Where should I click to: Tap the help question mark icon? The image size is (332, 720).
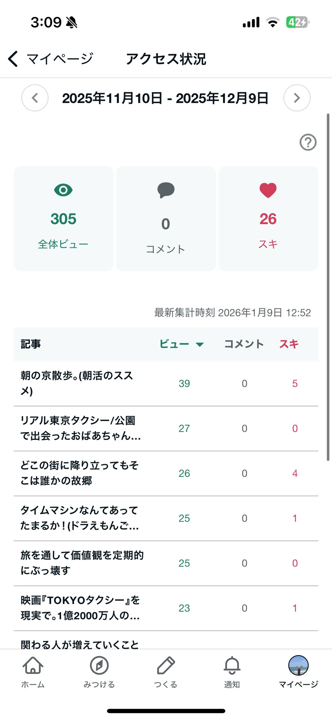pyautogui.click(x=308, y=142)
